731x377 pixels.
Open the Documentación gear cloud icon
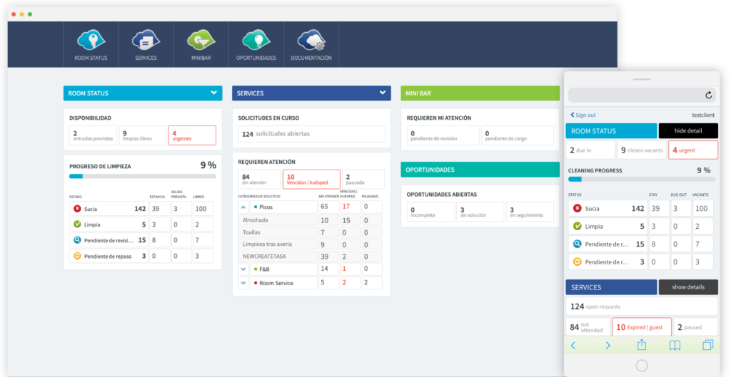[x=311, y=40]
